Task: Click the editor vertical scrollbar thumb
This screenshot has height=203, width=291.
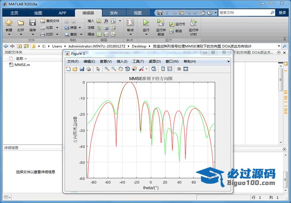Action: [x=280, y=80]
